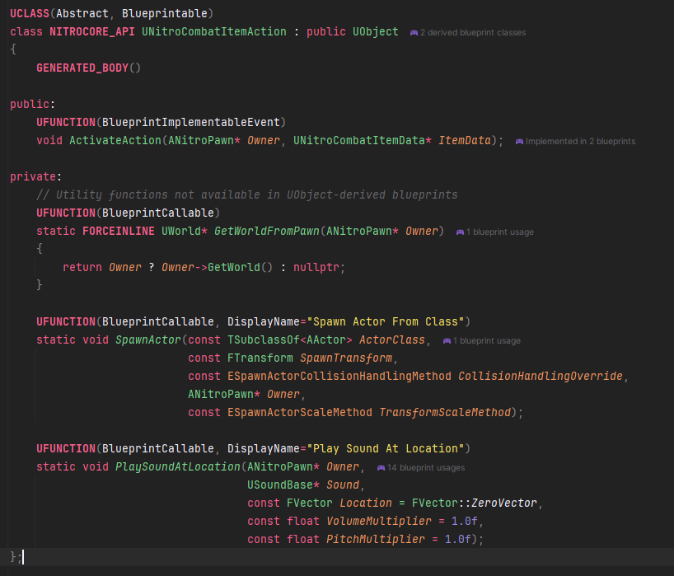The height and width of the screenshot is (576, 674).
Task: Open the "2 derived blueprint classes" hint
Action: click(473, 32)
